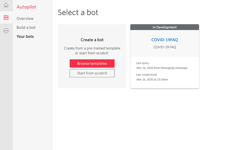
Task: Click the Create a bot card heading
Action: [92, 40]
